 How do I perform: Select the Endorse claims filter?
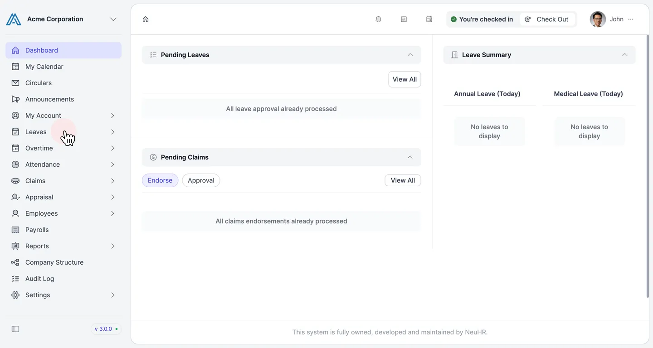[160, 180]
